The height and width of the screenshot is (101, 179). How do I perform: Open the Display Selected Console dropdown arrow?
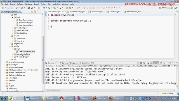coord(167,63)
